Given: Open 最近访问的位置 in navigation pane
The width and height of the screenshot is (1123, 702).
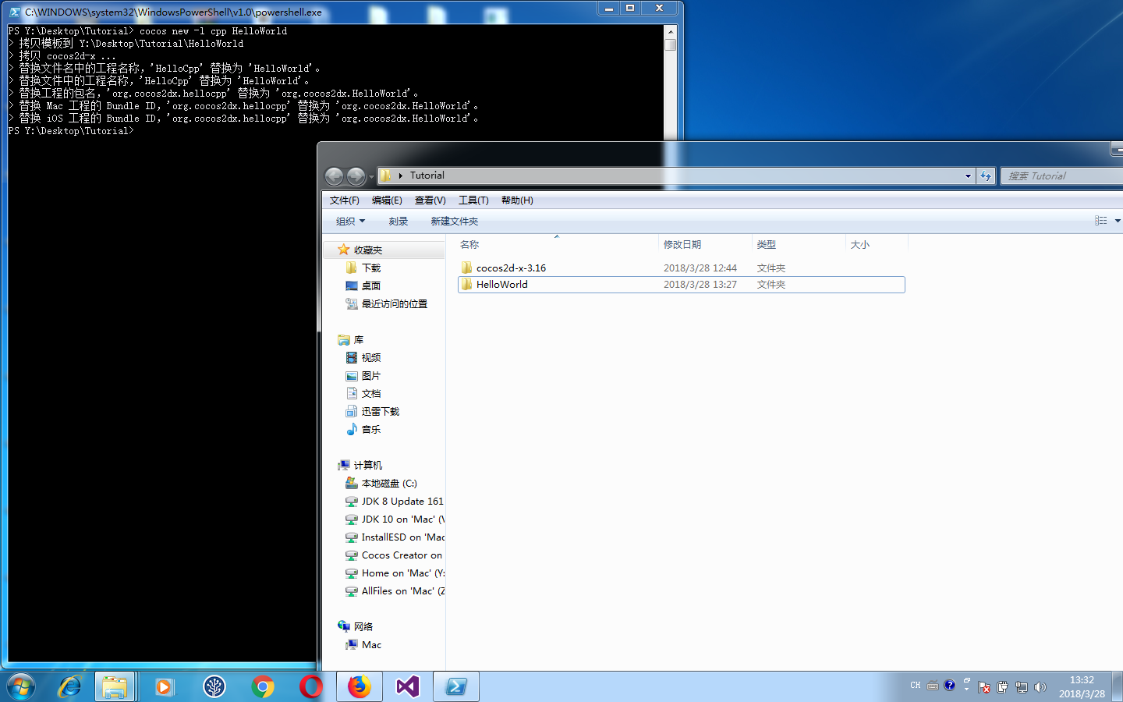Looking at the screenshot, I should (x=386, y=304).
